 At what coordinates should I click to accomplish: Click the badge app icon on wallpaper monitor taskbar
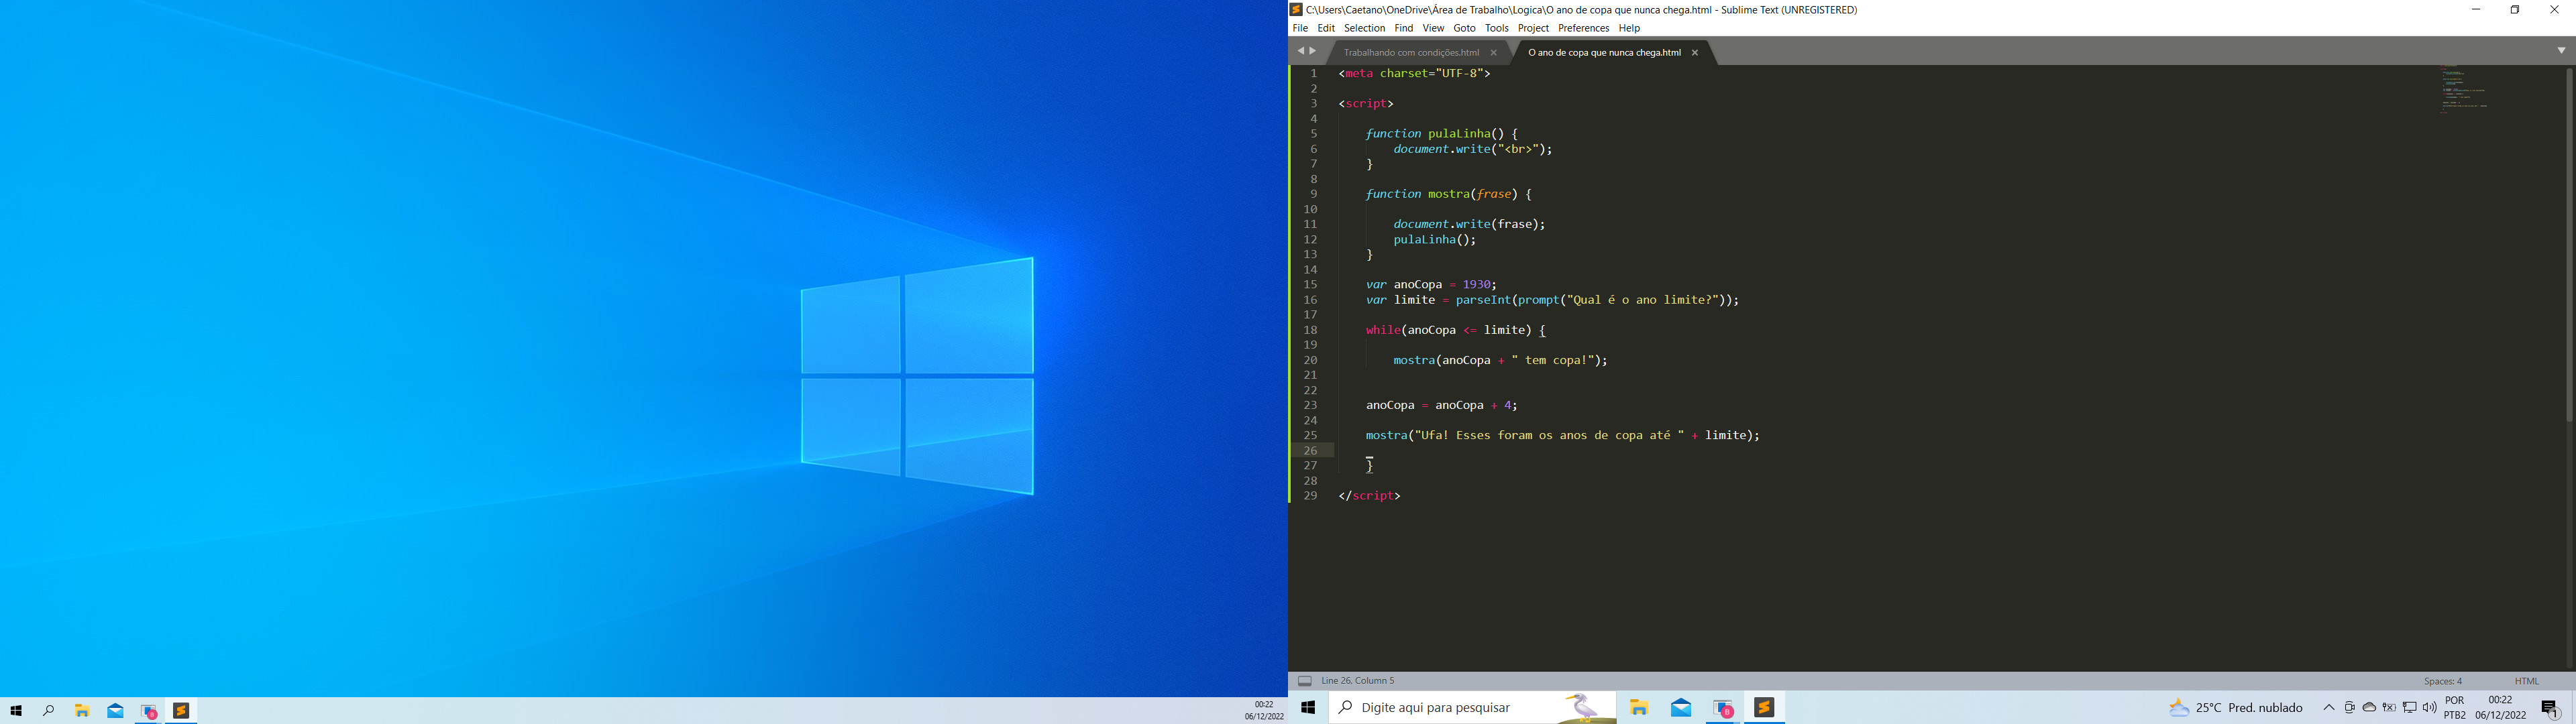pyautogui.click(x=149, y=711)
